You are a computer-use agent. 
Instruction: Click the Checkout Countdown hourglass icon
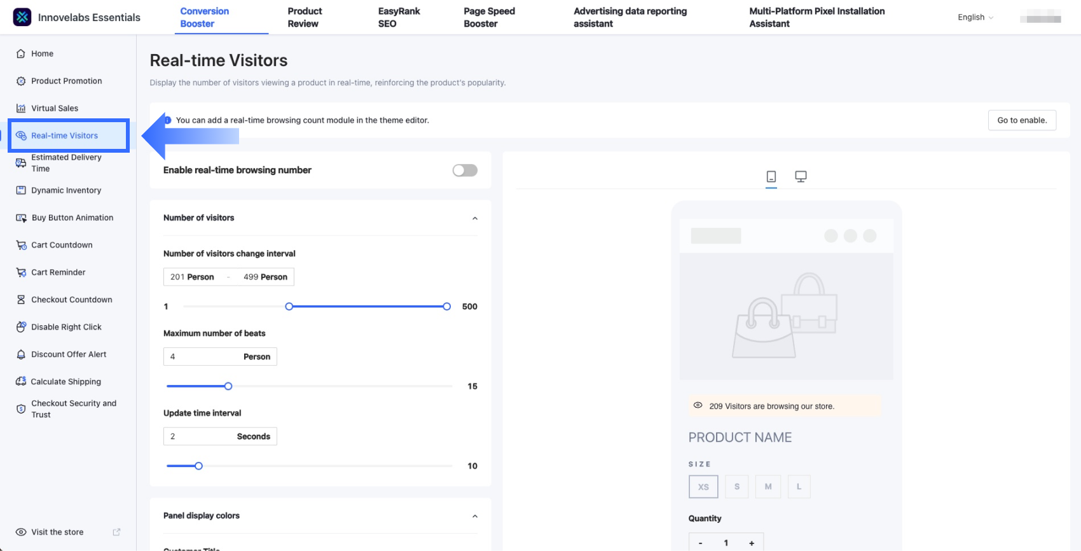21,300
